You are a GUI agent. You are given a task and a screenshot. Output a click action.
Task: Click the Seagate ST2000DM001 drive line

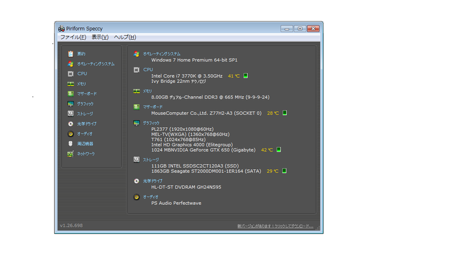[x=206, y=171]
